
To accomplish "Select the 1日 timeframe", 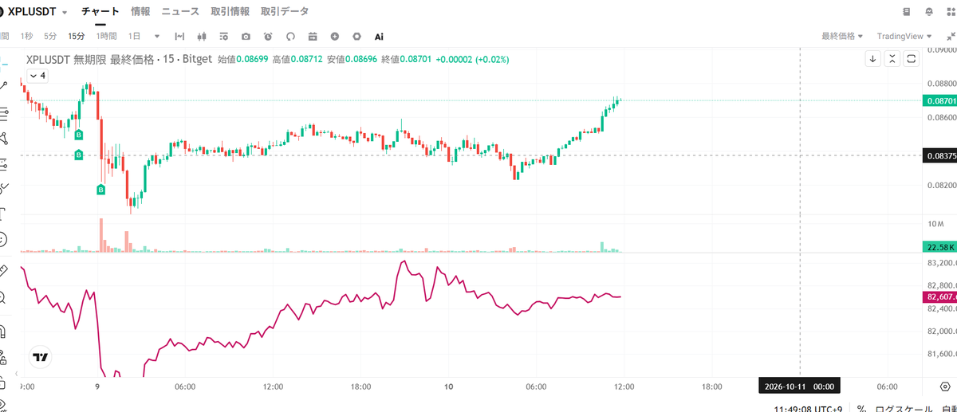I will coord(135,37).
